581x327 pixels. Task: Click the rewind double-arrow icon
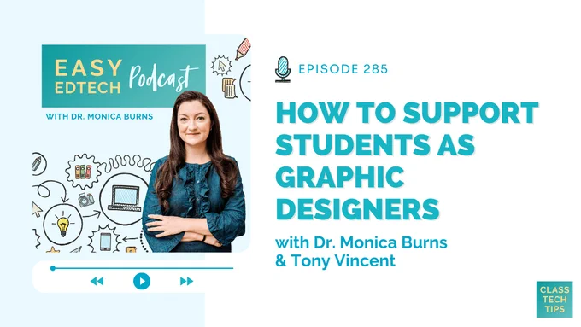point(97,282)
